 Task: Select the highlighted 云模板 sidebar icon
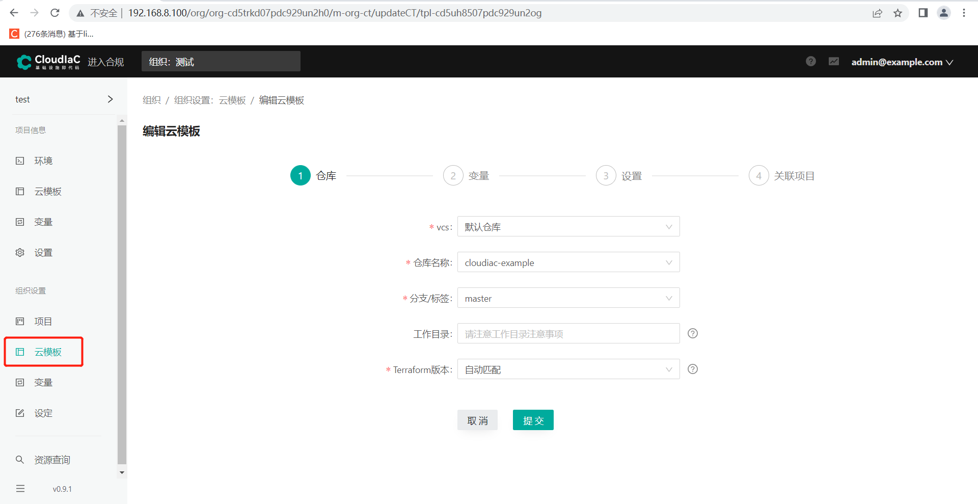(x=19, y=352)
